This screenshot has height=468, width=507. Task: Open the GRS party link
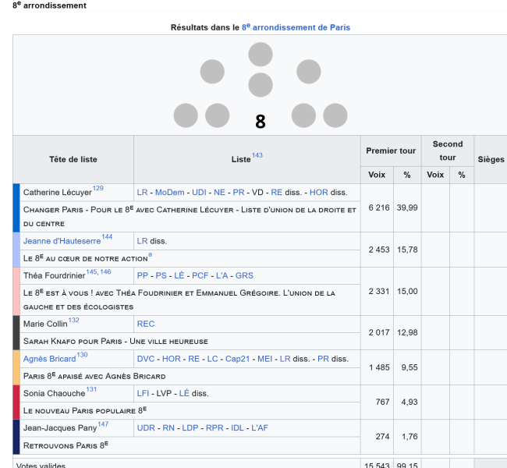(x=244, y=275)
